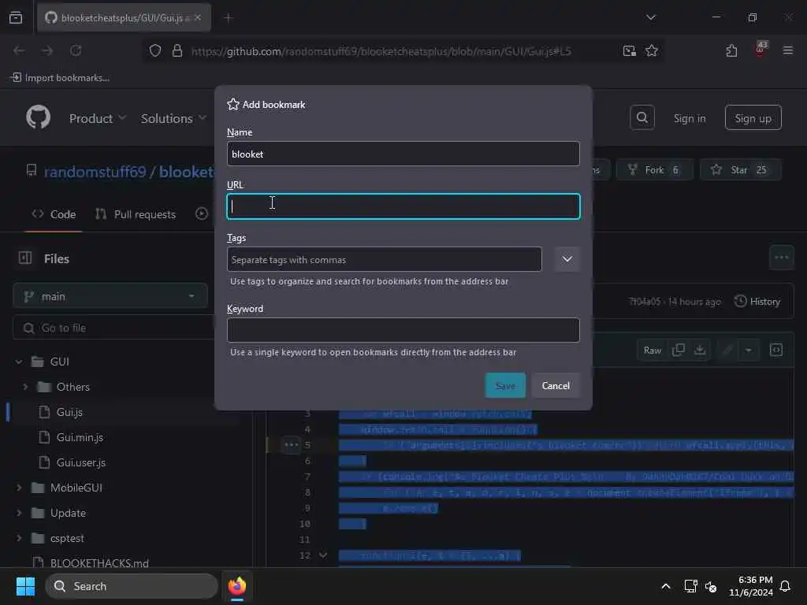This screenshot has width=807, height=605.
Task: Expand the Update folder
Action: click(x=19, y=513)
